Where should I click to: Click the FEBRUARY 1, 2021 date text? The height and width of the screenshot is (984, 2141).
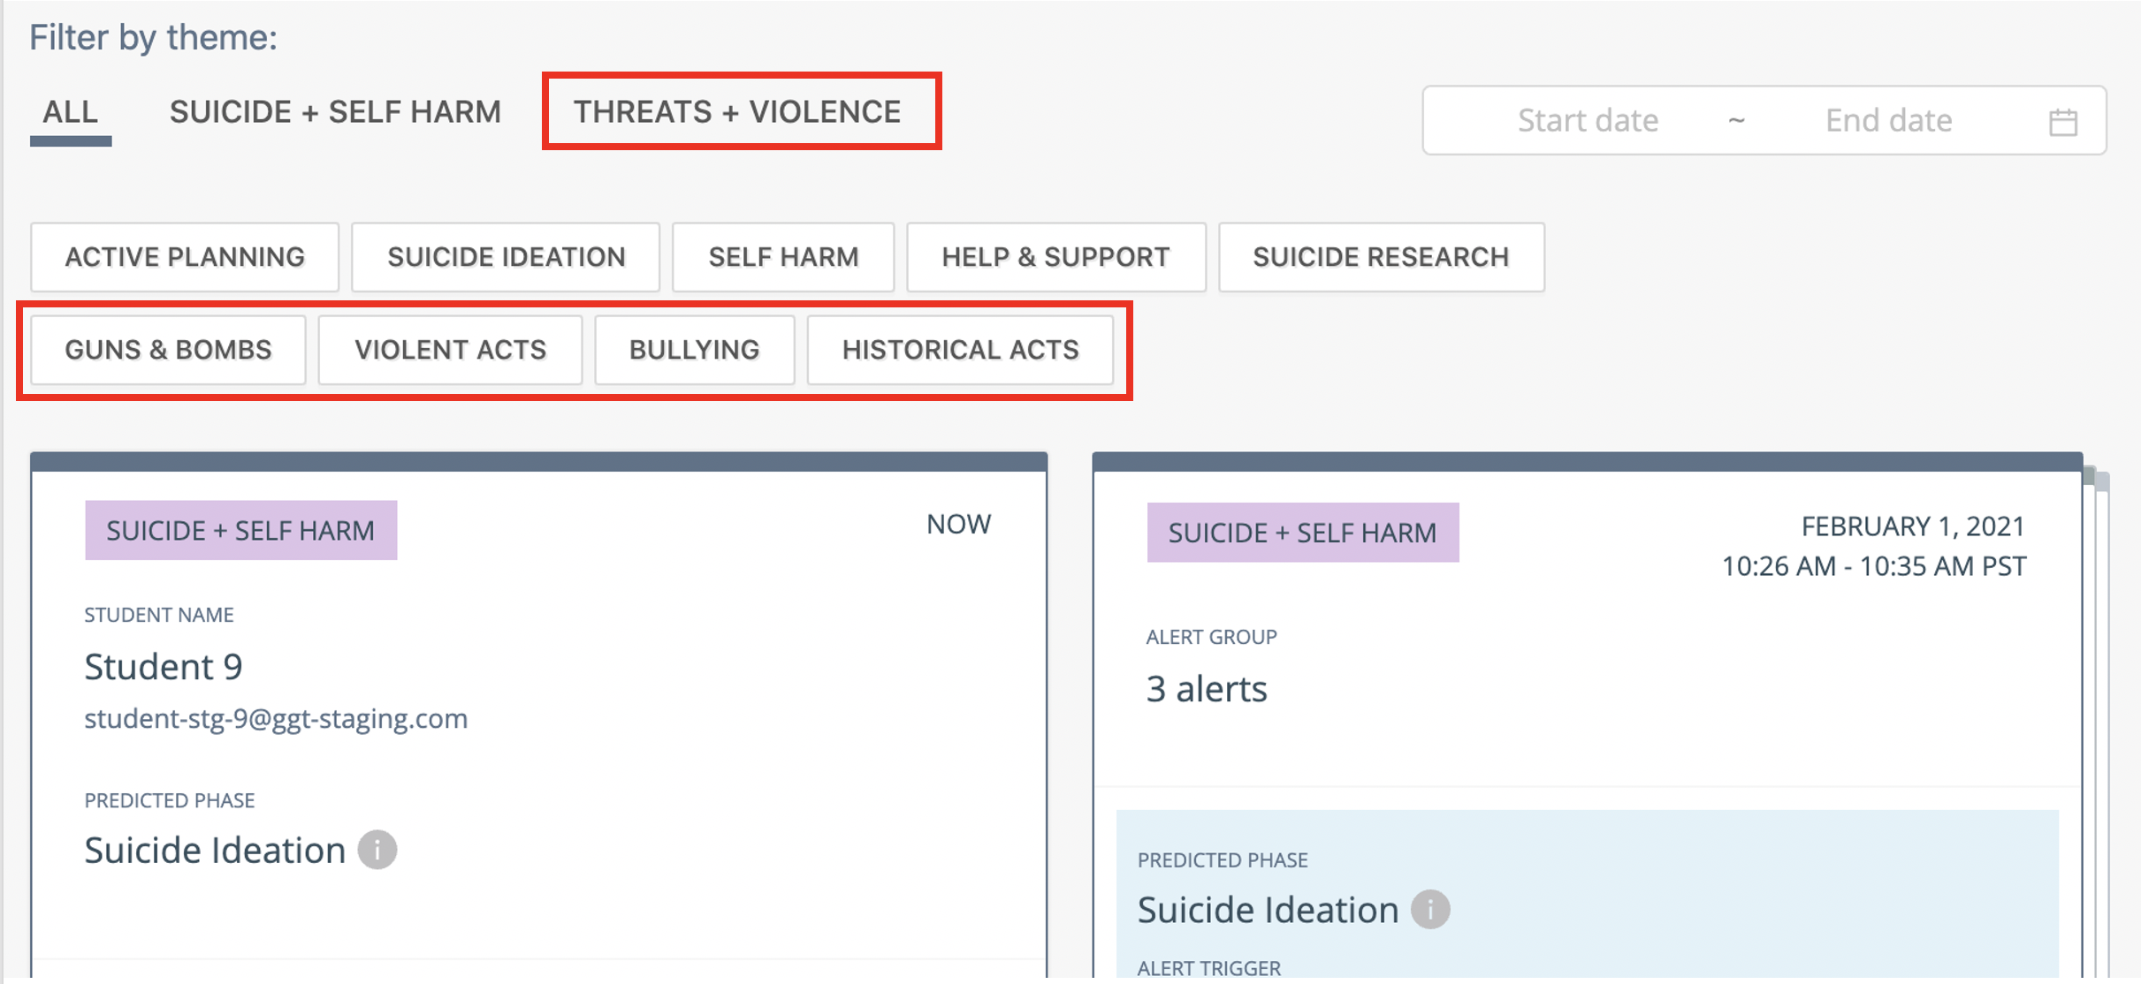[1913, 526]
